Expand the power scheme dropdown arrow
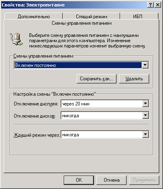Screen dimensions: 163x189 145,65
